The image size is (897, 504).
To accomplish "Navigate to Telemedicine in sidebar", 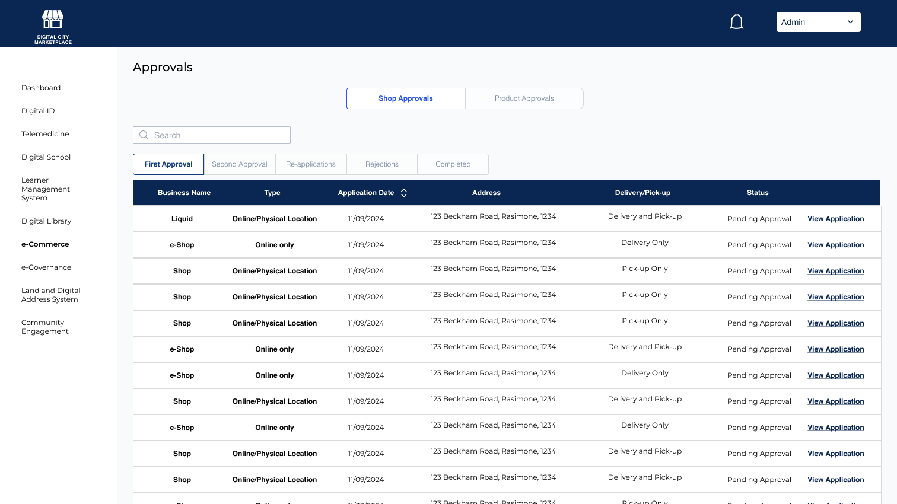I will [45, 134].
